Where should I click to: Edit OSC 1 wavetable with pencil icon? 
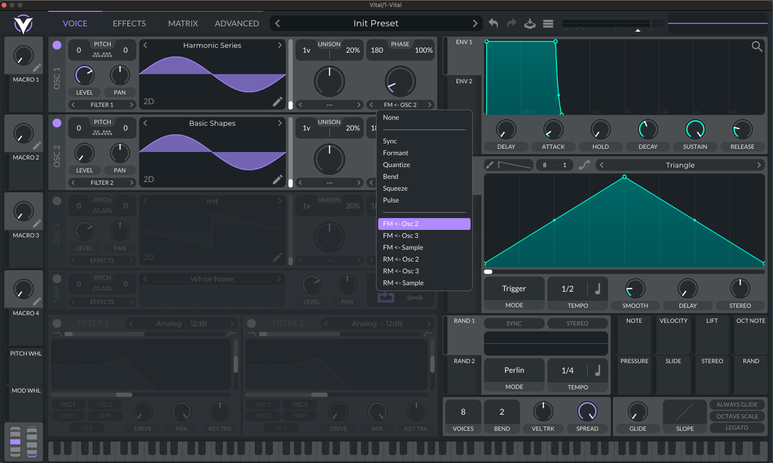277,101
